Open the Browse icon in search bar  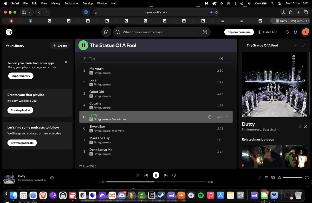pyautogui.click(x=205, y=32)
